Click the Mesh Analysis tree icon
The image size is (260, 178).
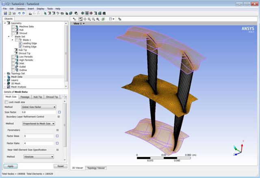click(x=9, y=87)
